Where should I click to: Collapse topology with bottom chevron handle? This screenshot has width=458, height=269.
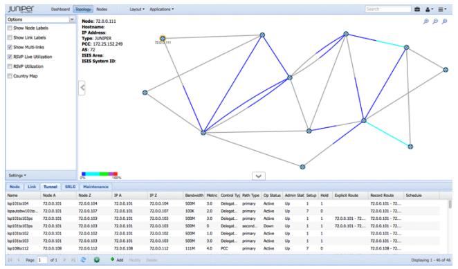259,176
